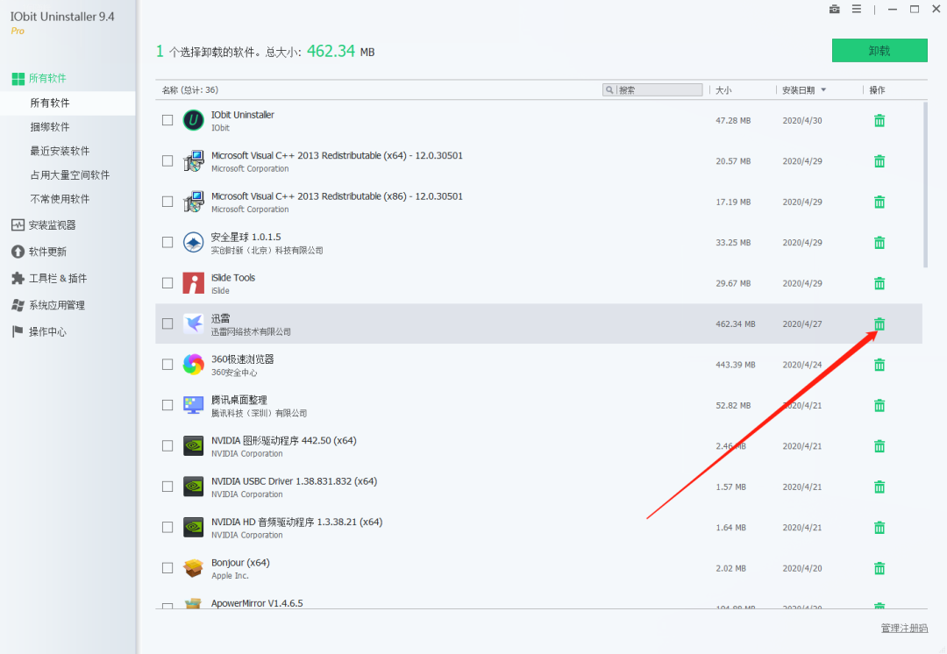This screenshot has height=654, width=947.
Task: Open 工具栏 & 插件 in sidebar
Action: [x=49, y=279]
